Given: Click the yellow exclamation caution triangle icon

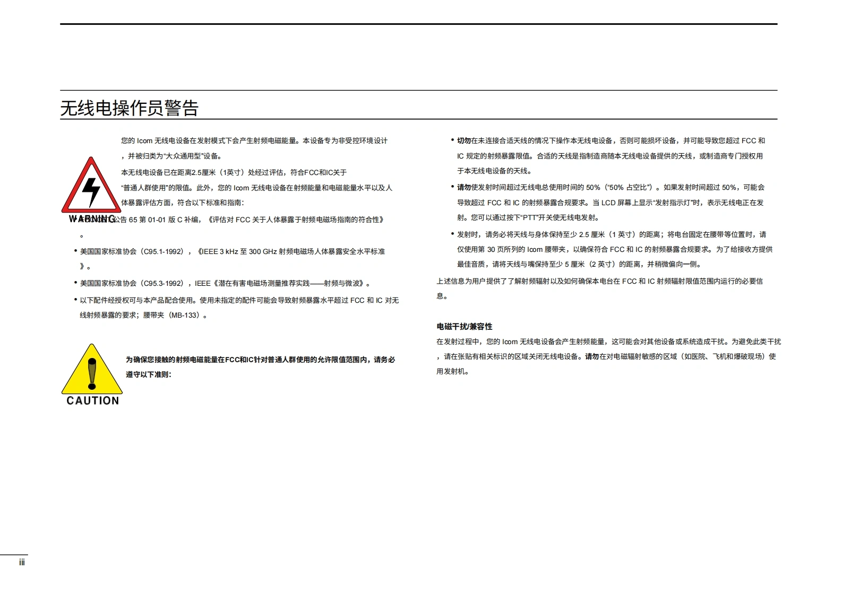Looking at the screenshot, I should pos(92,371).
